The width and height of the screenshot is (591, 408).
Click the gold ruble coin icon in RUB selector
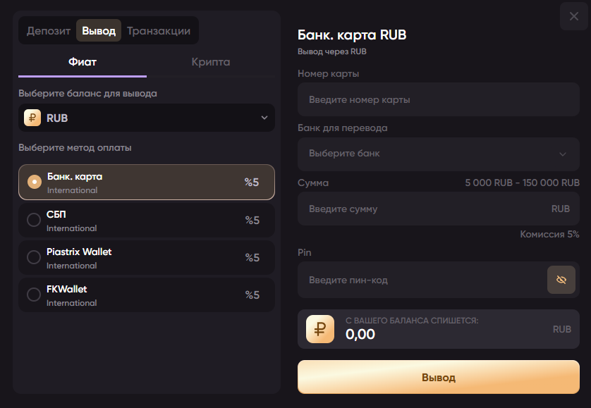coord(32,117)
